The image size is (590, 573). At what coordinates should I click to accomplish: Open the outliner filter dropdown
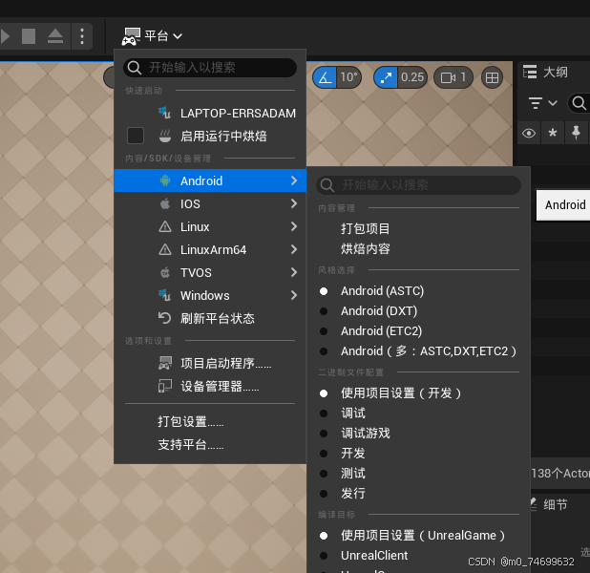(542, 103)
